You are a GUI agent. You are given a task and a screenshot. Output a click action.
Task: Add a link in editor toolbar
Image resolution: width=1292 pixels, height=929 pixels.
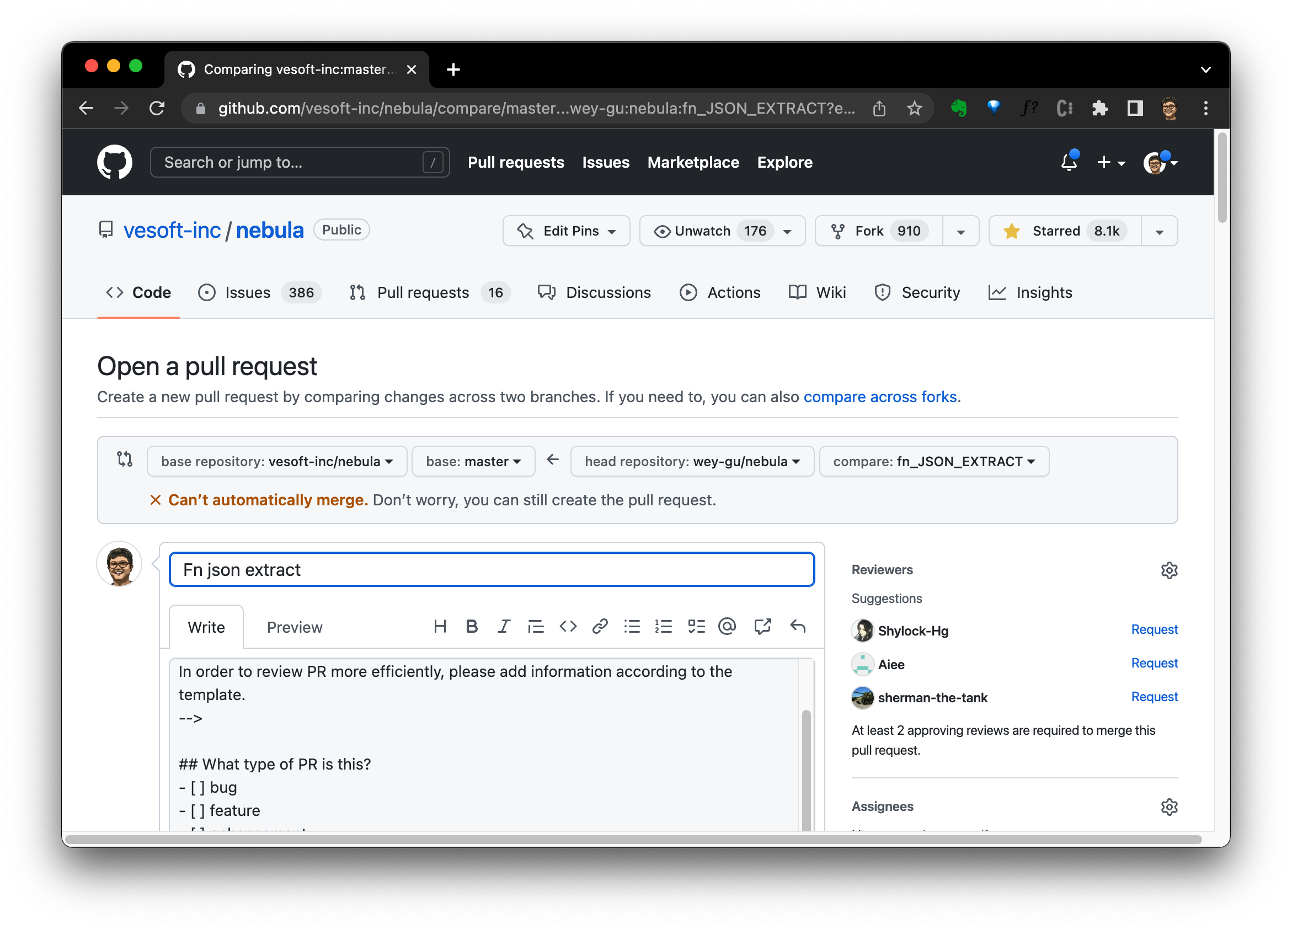[600, 627]
